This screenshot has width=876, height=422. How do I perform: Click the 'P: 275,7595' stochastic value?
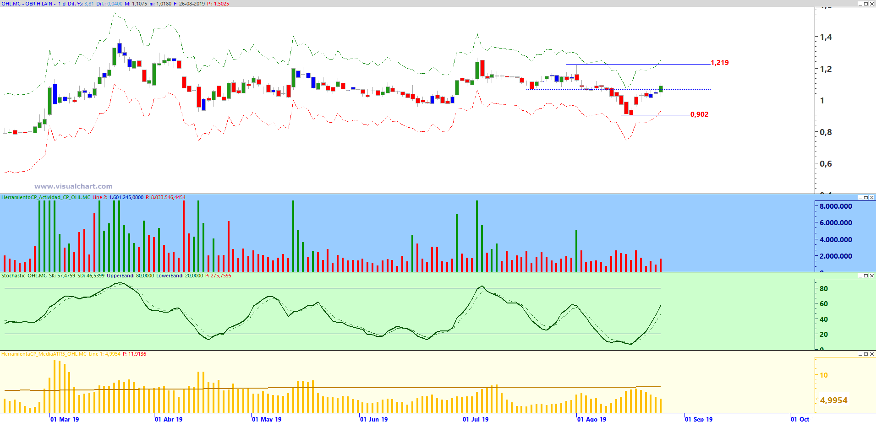pyautogui.click(x=218, y=276)
